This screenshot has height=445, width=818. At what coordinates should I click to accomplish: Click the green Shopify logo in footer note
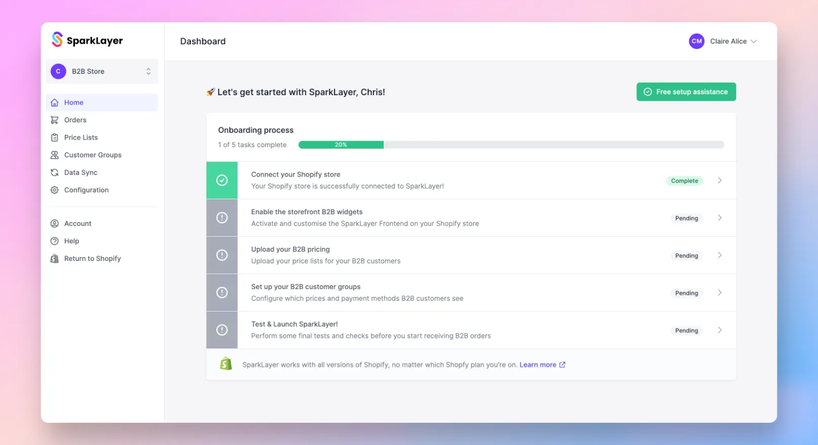[226, 364]
